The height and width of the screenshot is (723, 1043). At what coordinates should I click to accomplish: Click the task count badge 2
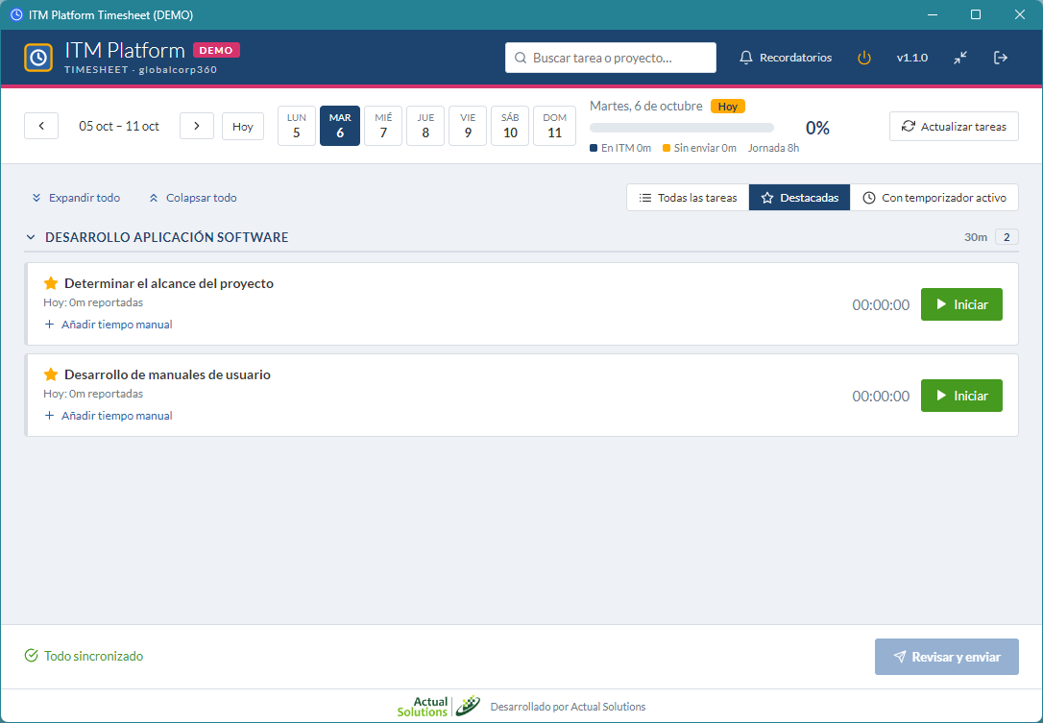(1007, 237)
